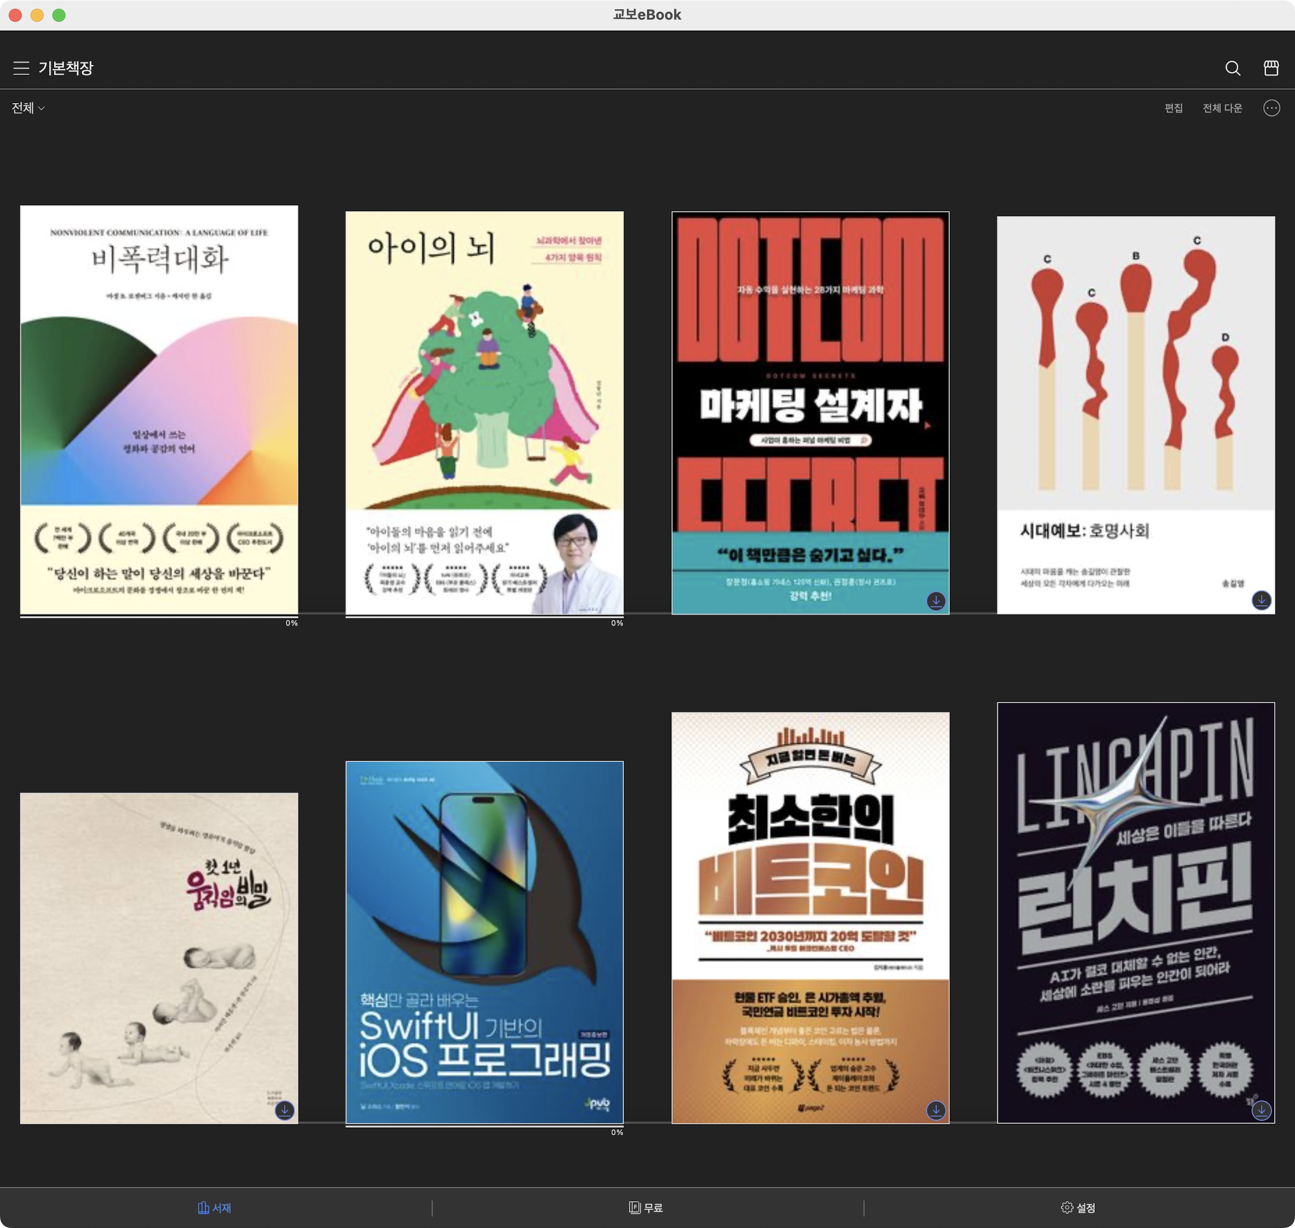Click the 비폭력대화 reading progress bar
The image size is (1295, 1228).
point(159,617)
